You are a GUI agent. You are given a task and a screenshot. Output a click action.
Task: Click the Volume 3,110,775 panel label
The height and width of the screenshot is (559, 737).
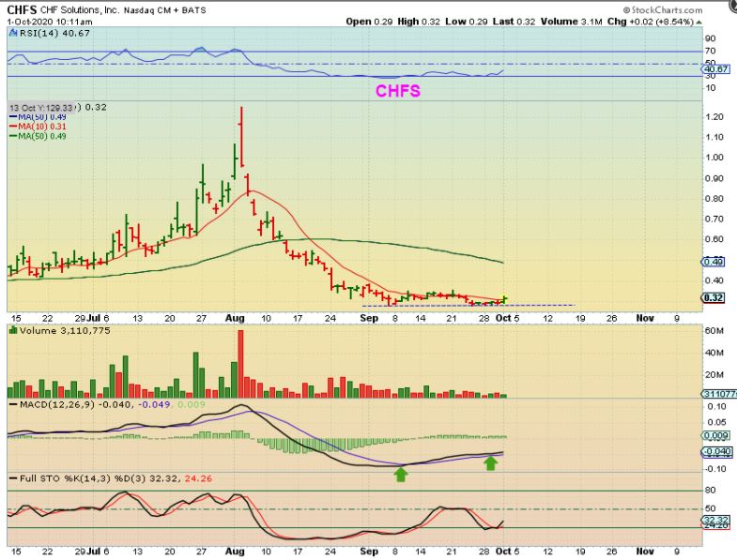tap(65, 331)
